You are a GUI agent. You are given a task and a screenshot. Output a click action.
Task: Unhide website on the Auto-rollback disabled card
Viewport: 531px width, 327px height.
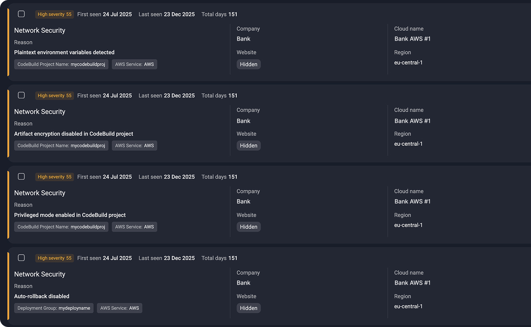pyautogui.click(x=249, y=309)
